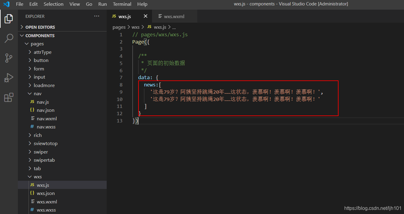Open the Terminal menu
404x214 pixels.
122,4
